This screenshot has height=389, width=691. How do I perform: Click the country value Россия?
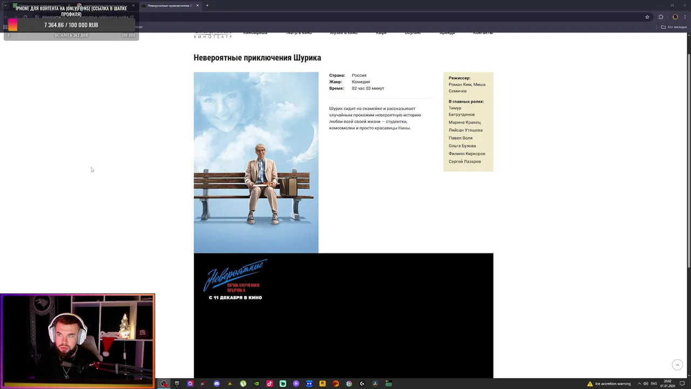[359, 75]
